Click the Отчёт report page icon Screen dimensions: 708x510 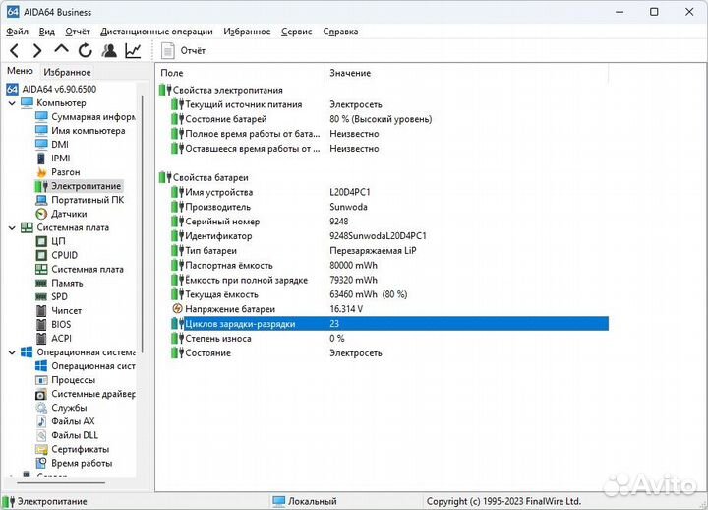coord(168,50)
